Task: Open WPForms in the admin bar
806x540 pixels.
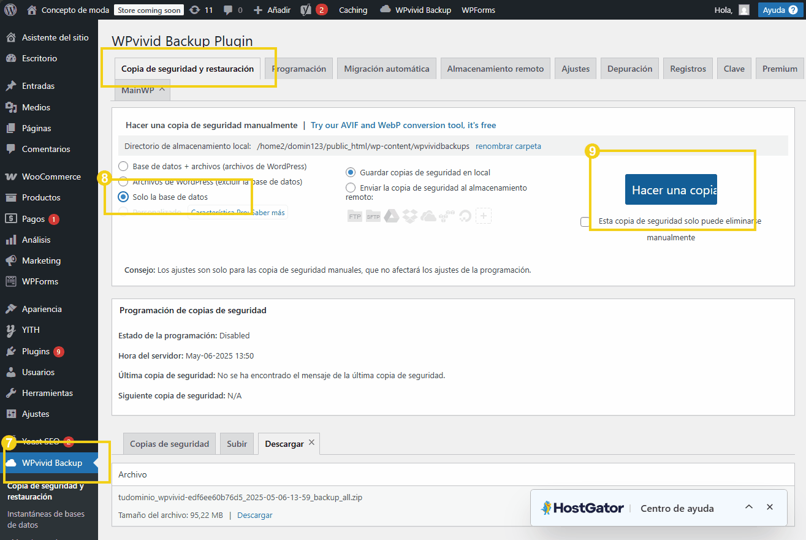Action: pos(478,10)
